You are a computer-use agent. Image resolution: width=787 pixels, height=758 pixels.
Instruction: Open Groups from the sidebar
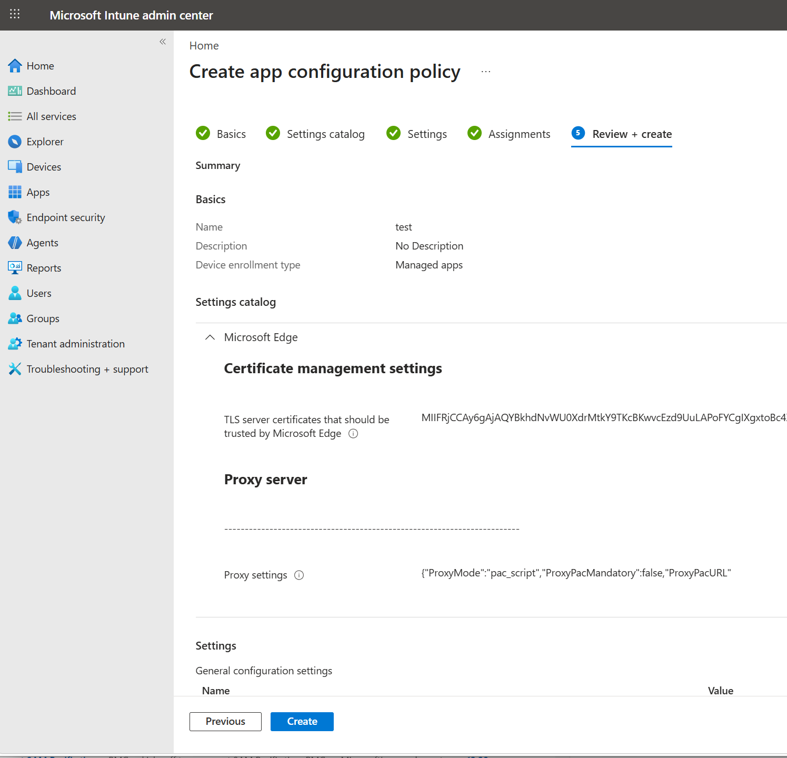tap(43, 318)
